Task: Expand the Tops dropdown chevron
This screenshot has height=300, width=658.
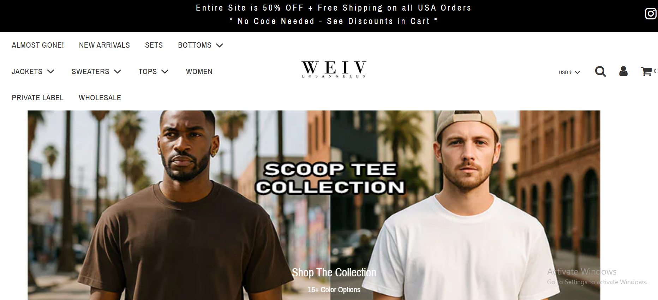Action: coord(165,71)
